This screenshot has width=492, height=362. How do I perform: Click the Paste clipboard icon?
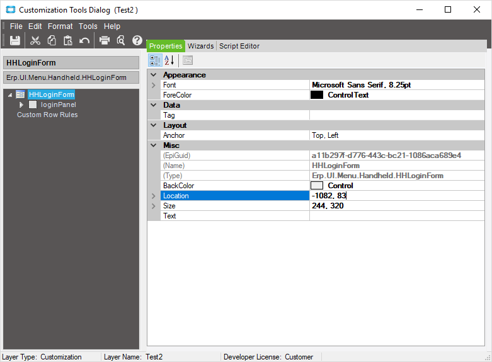click(x=68, y=40)
